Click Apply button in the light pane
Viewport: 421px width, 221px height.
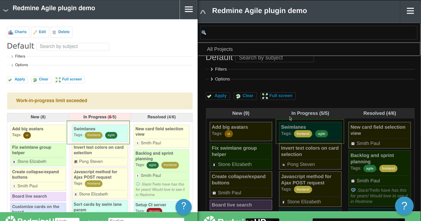click(17, 79)
